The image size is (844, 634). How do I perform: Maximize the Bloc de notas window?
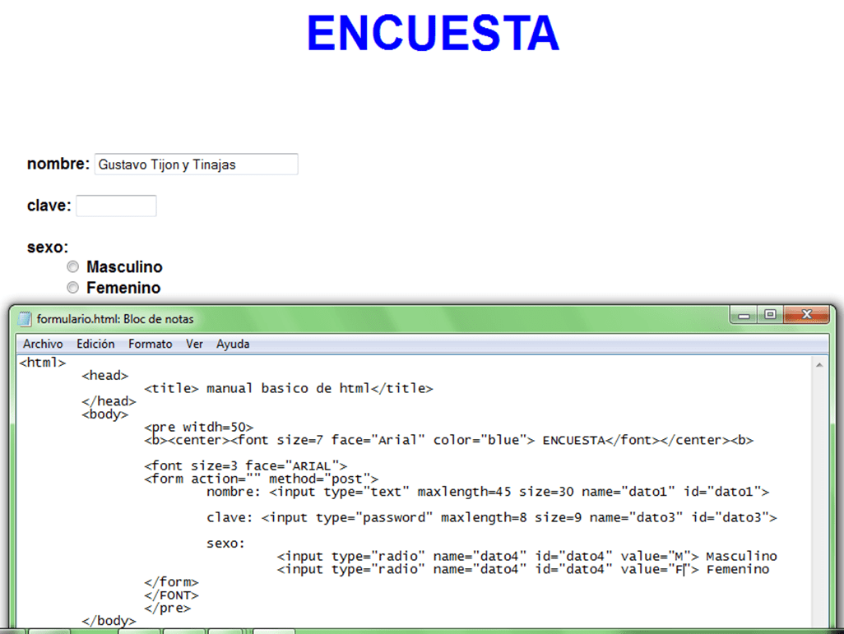[770, 315]
